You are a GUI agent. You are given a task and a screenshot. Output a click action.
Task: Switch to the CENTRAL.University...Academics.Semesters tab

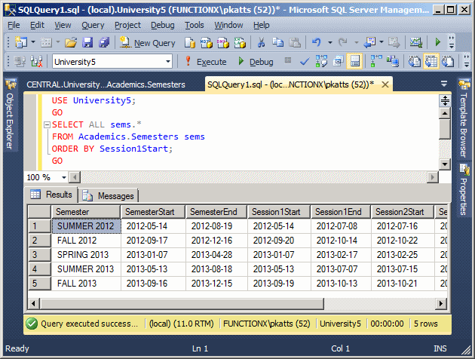pyautogui.click(x=106, y=84)
